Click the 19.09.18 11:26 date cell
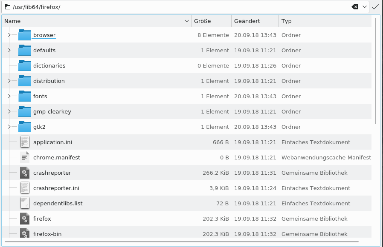The width and height of the screenshot is (383, 247). pyautogui.click(x=255, y=66)
